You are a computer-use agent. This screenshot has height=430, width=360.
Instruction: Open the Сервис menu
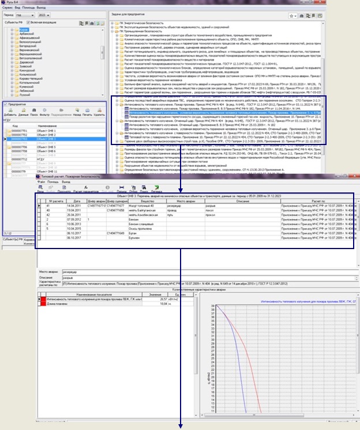pyautogui.click(x=7, y=9)
